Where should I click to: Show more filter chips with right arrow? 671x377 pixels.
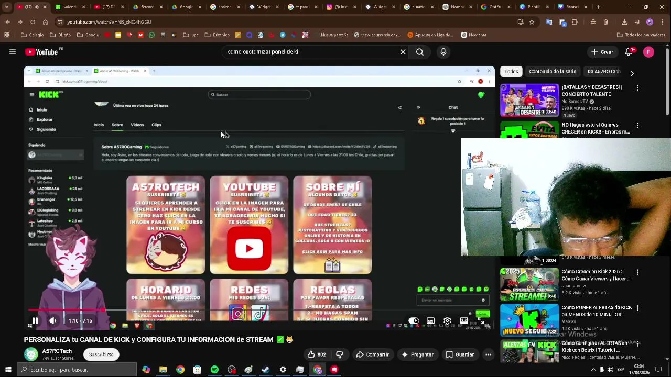(x=632, y=73)
